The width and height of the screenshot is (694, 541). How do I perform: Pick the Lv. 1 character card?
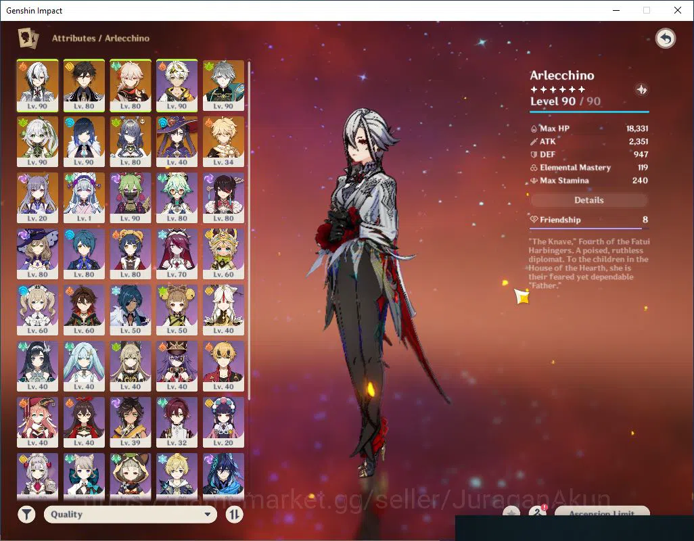pos(84,197)
